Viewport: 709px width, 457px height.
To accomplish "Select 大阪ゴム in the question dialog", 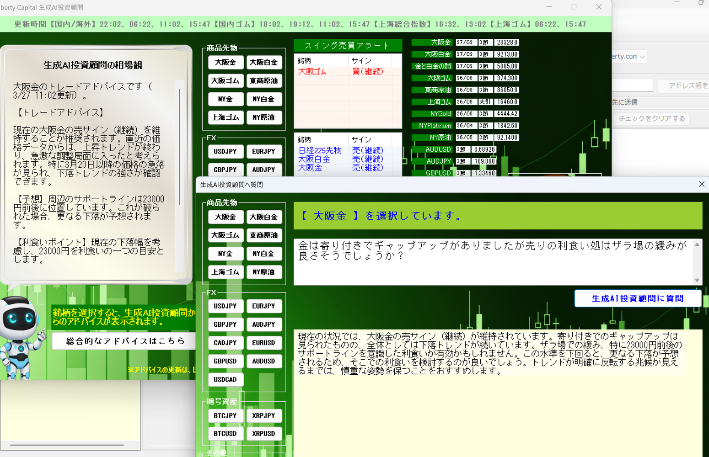I will 225,235.
